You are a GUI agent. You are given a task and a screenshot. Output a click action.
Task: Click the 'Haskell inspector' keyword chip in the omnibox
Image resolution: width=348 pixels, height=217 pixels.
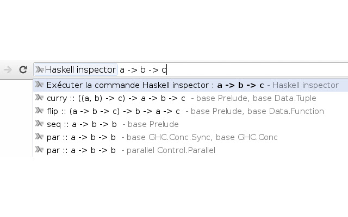(x=80, y=69)
